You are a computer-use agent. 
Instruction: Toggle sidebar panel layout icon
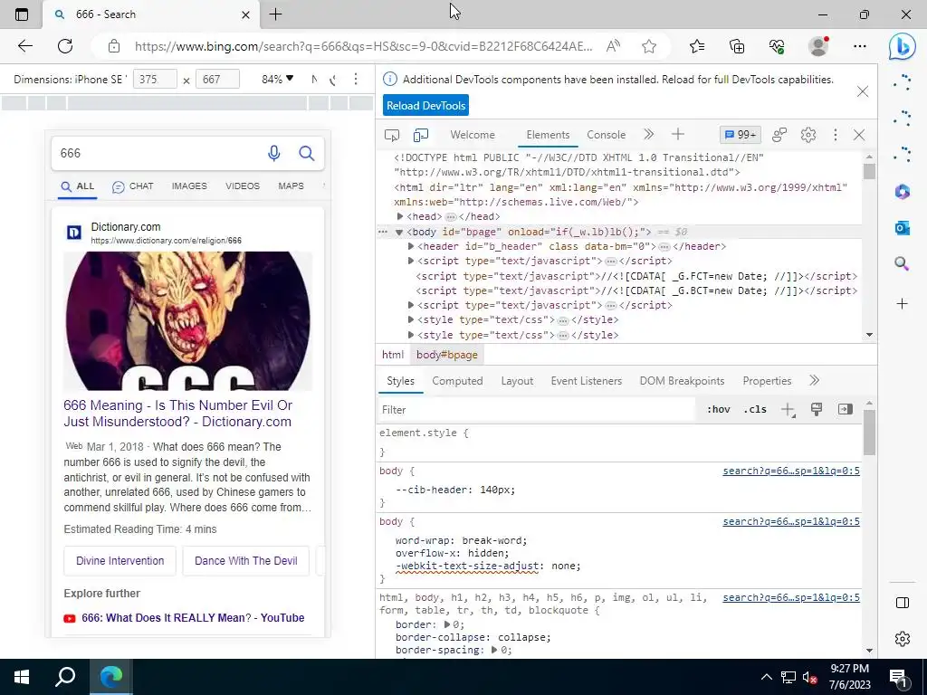[x=903, y=603]
